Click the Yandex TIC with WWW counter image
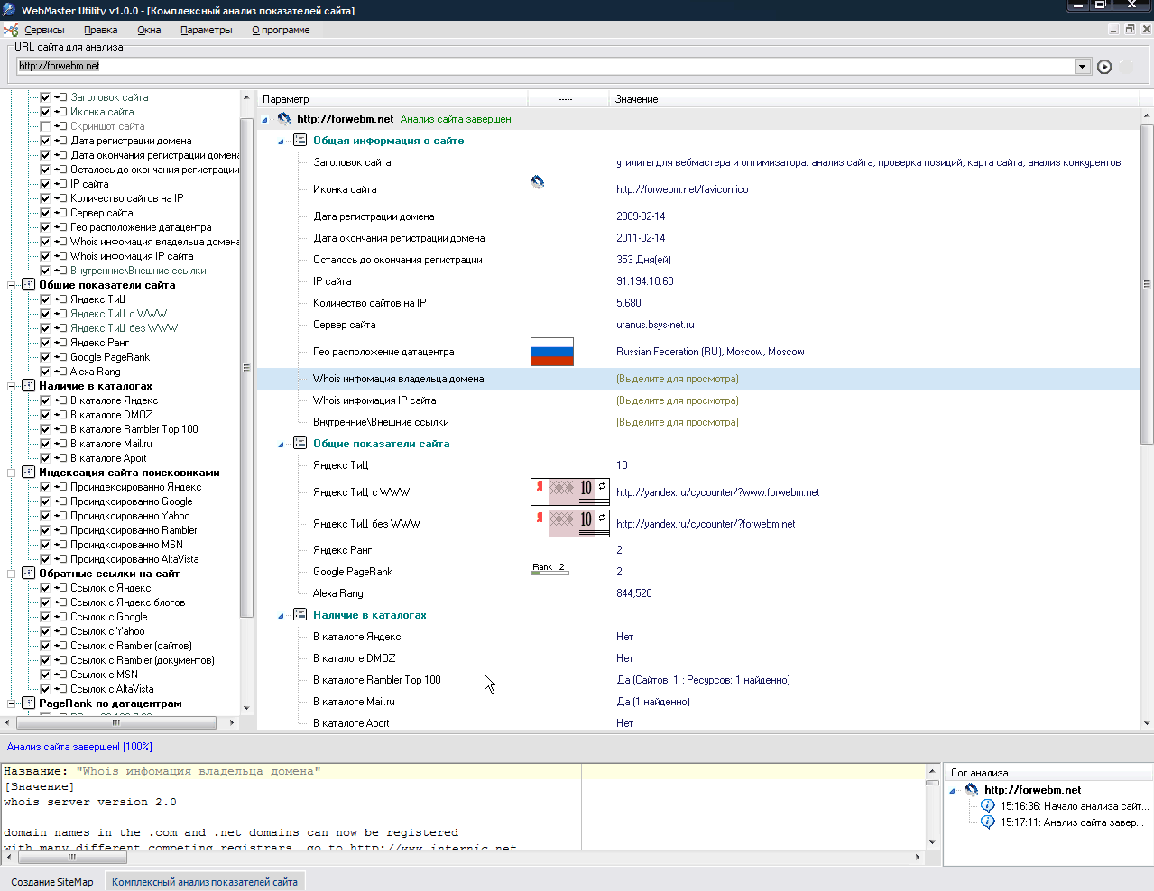This screenshot has height=891, width=1154. (x=569, y=492)
